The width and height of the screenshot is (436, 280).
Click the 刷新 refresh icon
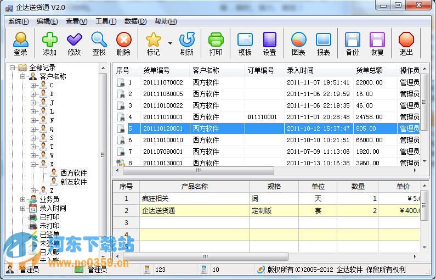(x=186, y=44)
